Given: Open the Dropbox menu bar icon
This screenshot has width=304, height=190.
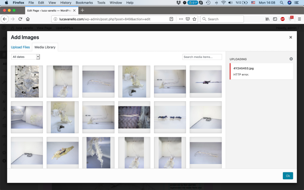Looking at the screenshot, I should (178, 2).
